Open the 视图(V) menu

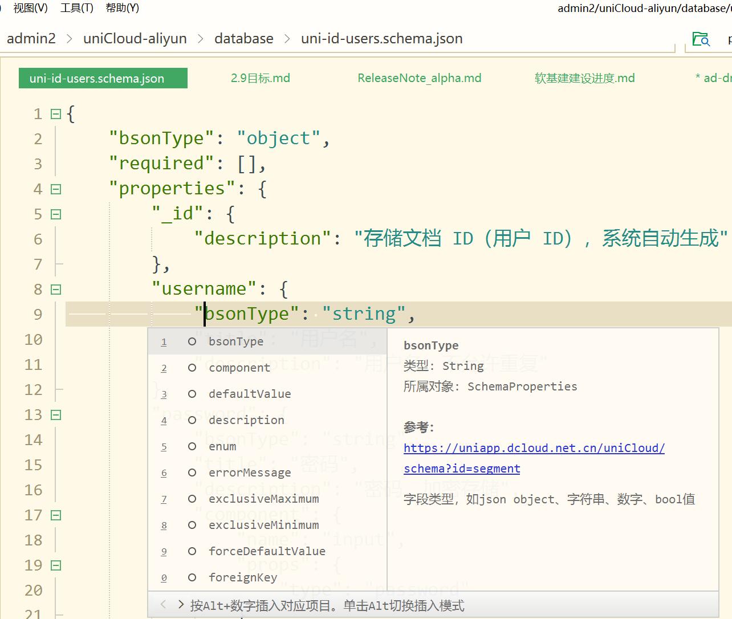30,8
